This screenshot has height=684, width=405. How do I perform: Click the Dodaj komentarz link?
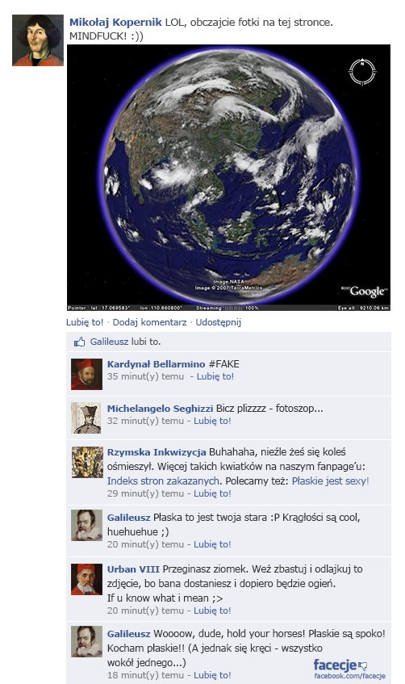(149, 322)
